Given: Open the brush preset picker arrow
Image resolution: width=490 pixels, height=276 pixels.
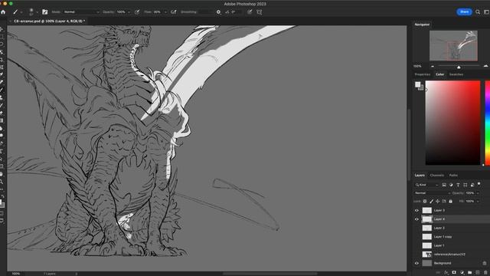Looking at the screenshot, I should pos(37,12).
